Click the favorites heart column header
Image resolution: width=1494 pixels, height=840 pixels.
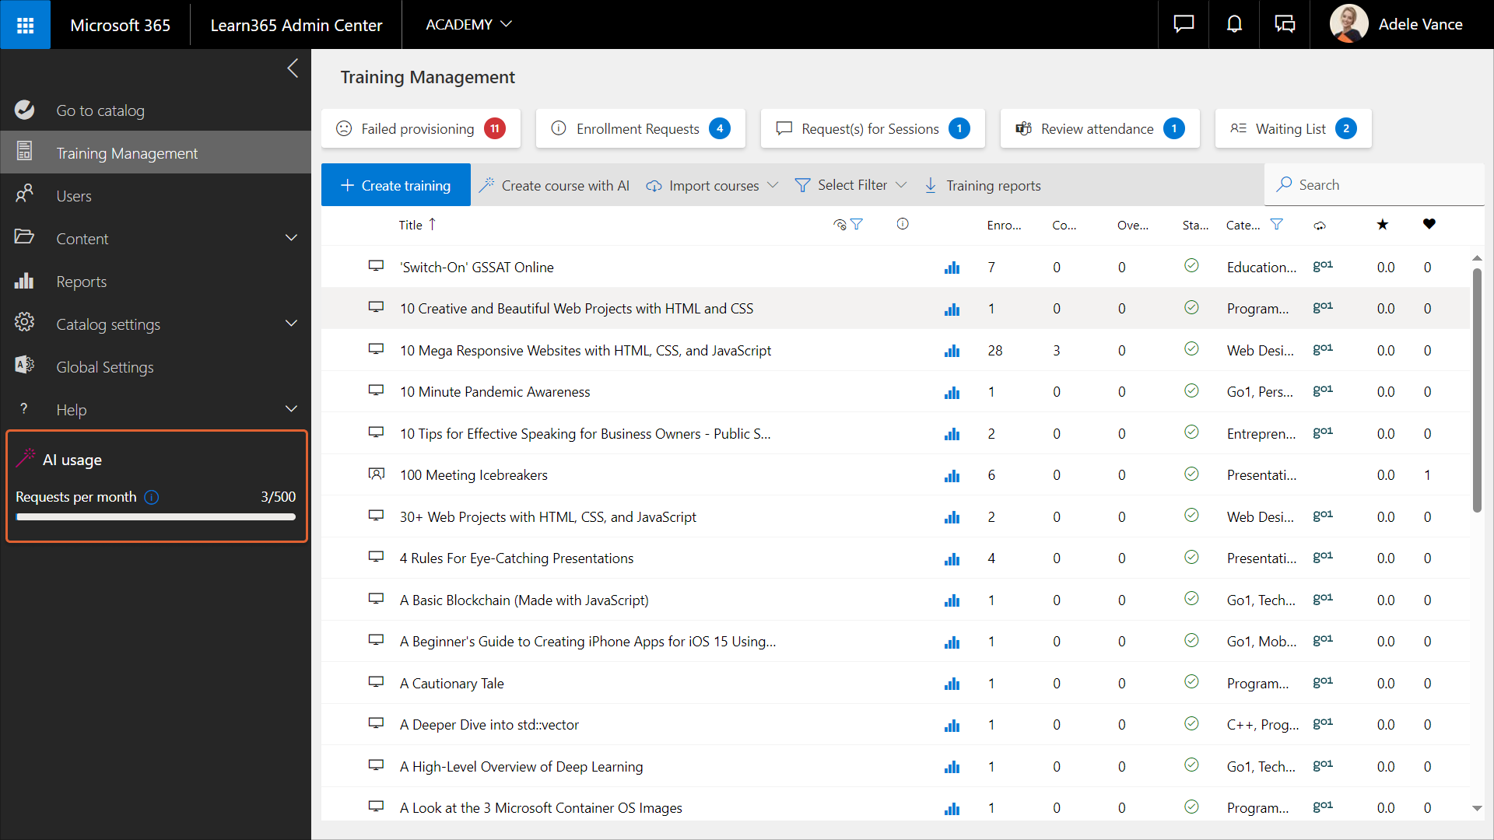1429,225
